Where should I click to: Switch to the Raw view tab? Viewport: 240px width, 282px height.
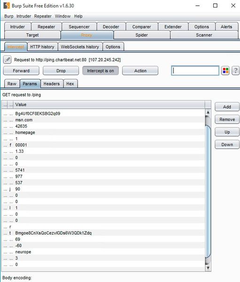(x=12, y=84)
